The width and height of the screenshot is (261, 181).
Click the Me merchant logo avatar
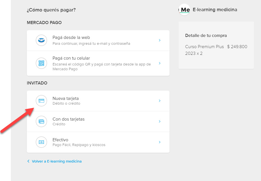point(184,10)
